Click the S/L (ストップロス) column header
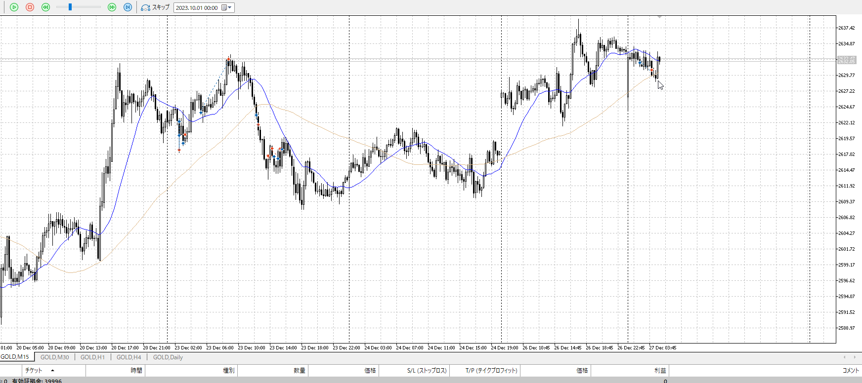The image size is (862, 383). (x=427, y=371)
